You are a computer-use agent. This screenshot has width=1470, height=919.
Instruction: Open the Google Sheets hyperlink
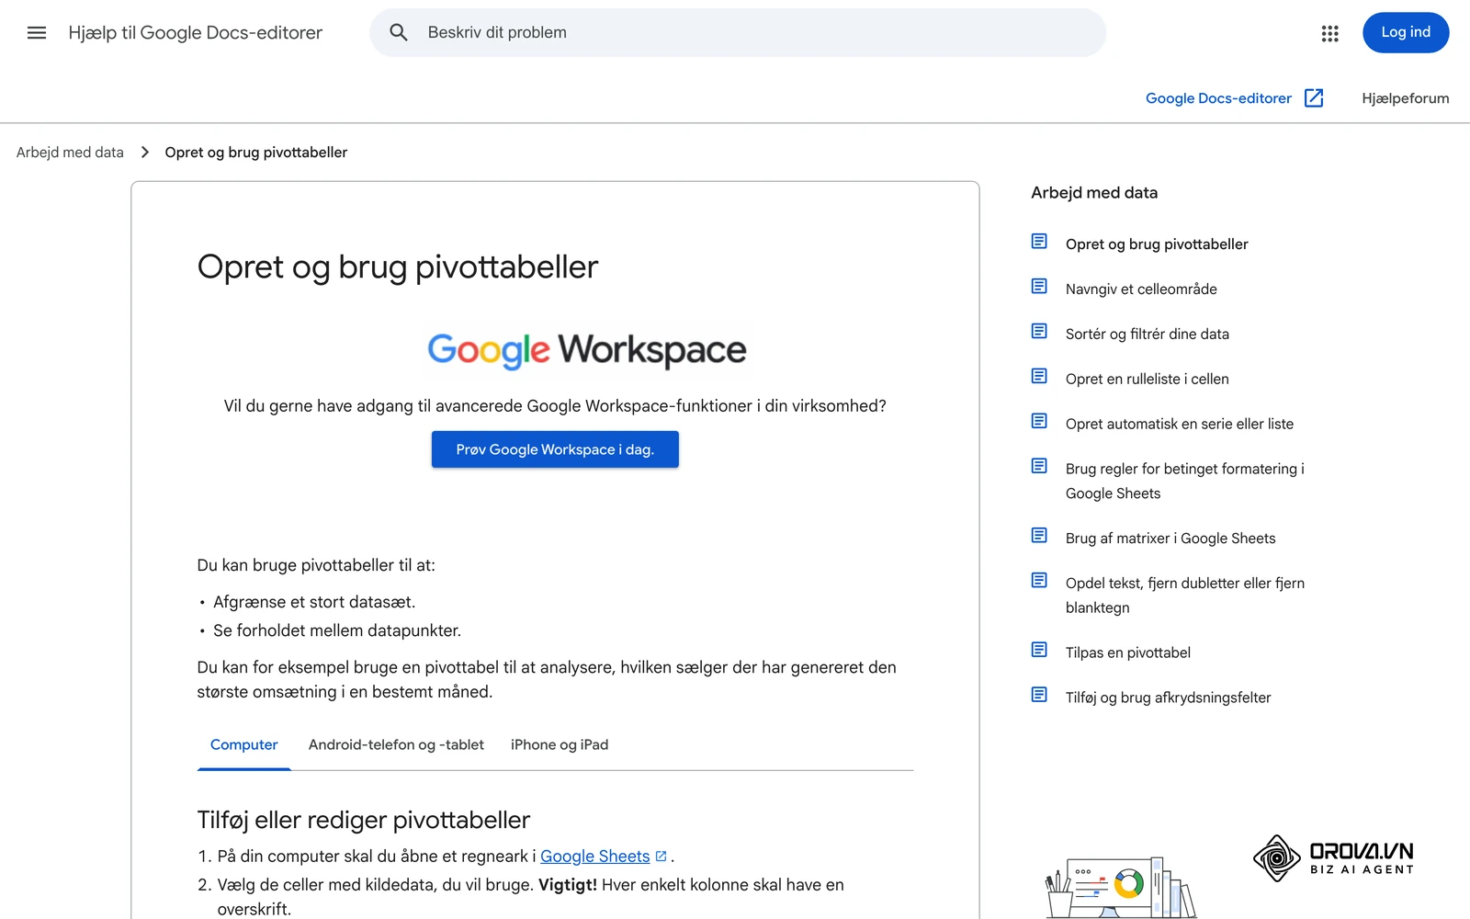(x=594, y=857)
